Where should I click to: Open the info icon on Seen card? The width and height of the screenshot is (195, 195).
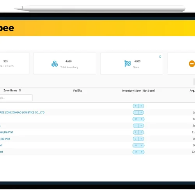(x=160, y=57)
